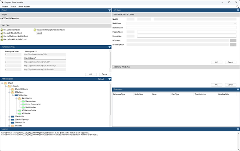
Task: Click the lock icon beside Opc.Ua.Machinery.NodeSet2.xml
Action: (2, 36)
